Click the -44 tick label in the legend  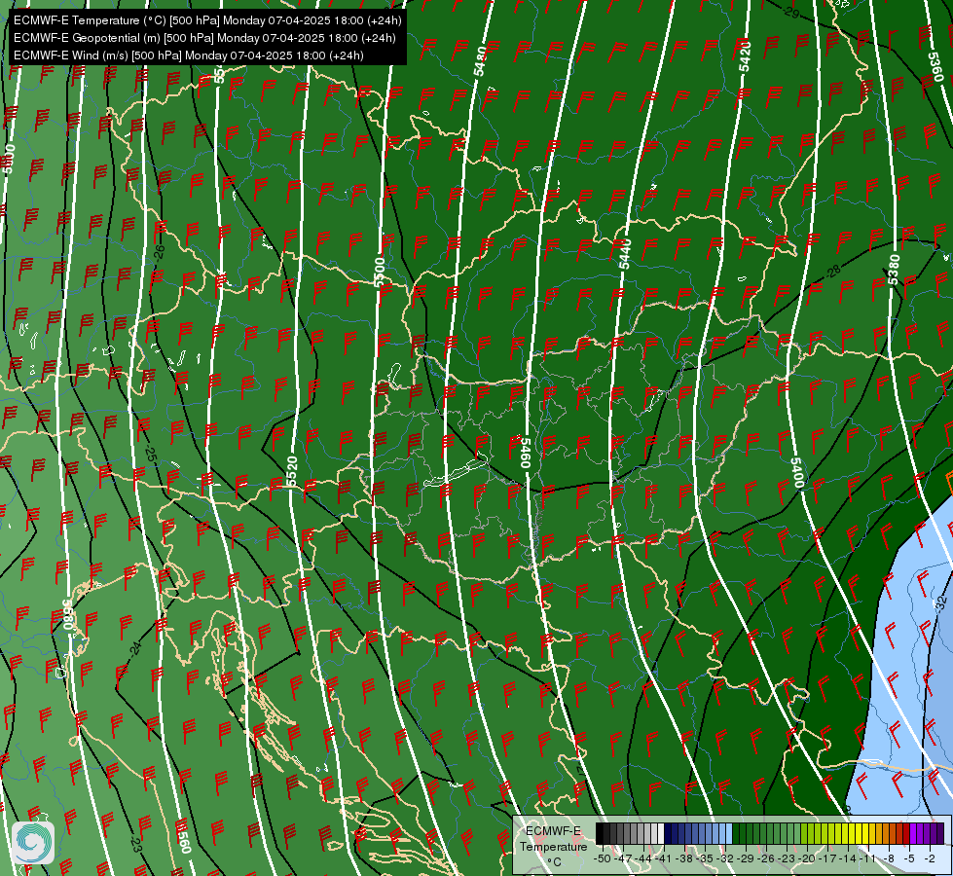point(643,858)
